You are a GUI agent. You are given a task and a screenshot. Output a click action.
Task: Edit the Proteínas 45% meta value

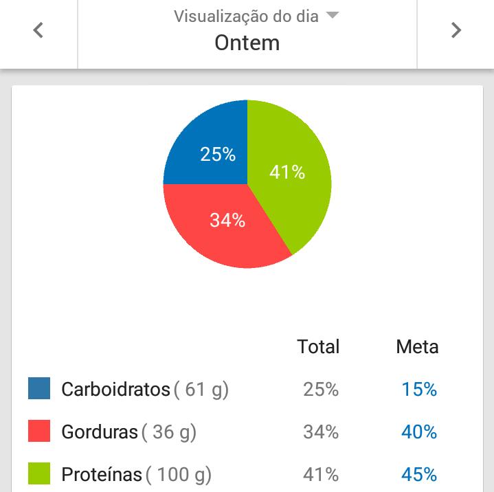point(419,475)
